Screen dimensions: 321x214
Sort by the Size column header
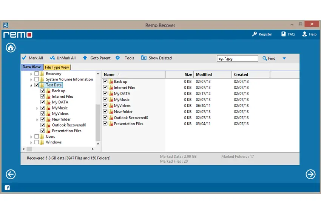click(x=179, y=74)
